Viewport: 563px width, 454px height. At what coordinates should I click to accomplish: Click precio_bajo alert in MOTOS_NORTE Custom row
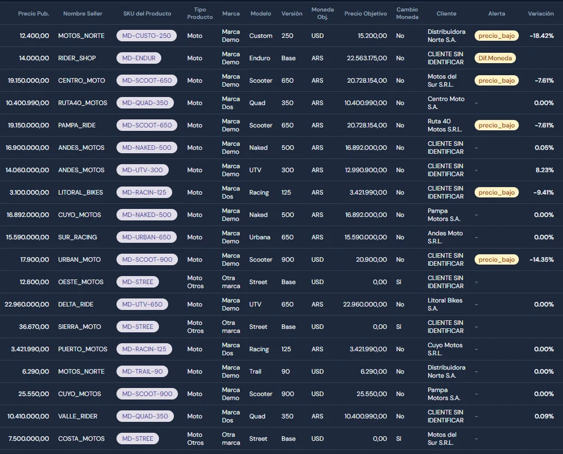[x=496, y=36]
